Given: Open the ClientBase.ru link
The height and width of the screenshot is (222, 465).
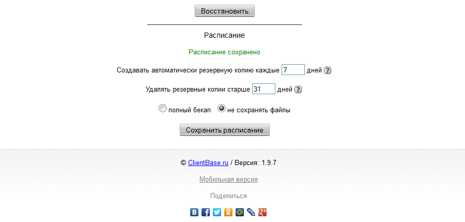Looking at the screenshot, I should pos(208,163).
